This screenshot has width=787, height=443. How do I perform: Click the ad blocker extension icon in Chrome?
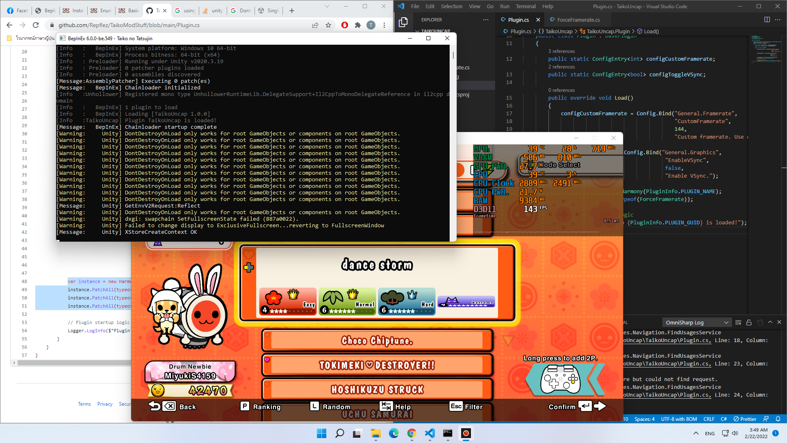(x=345, y=25)
